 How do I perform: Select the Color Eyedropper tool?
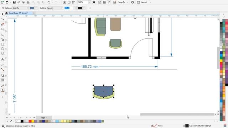[2, 86]
